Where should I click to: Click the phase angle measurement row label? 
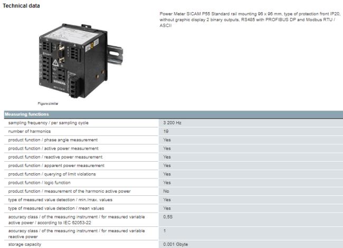(x=53, y=140)
